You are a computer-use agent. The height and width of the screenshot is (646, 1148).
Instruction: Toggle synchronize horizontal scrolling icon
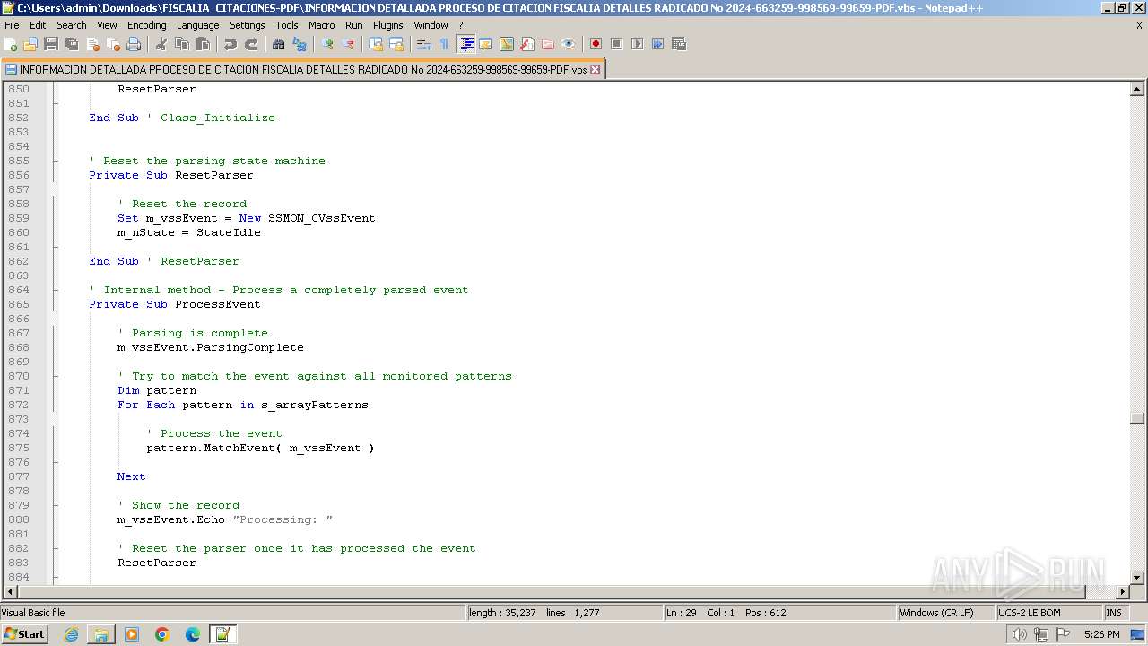pos(396,44)
